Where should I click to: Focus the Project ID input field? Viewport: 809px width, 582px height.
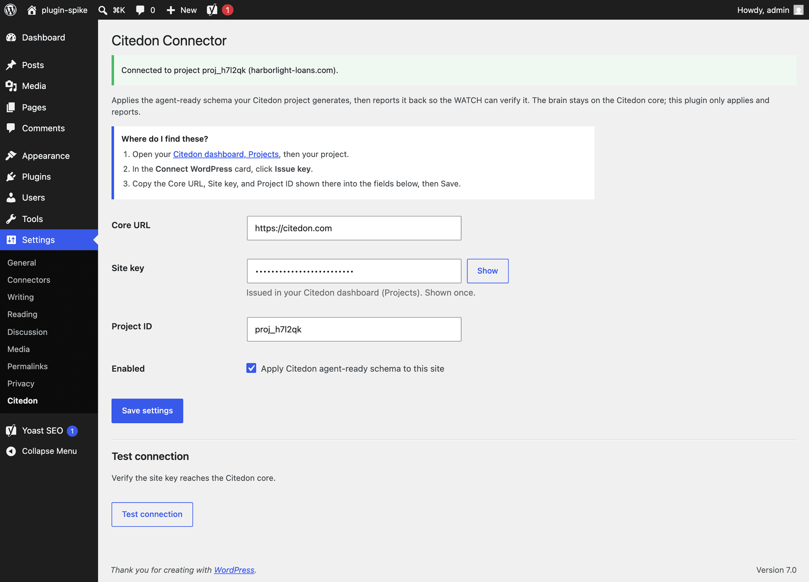pyautogui.click(x=354, y=329)
